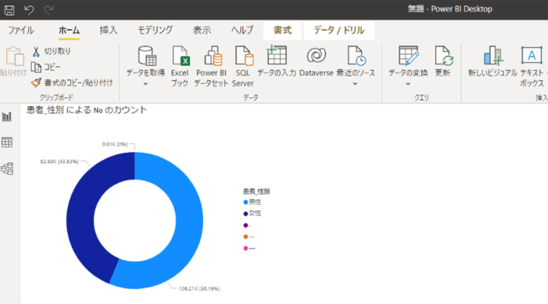The width and height of the screenshot is (548, 304).
Task: Click the データの変換 icon
Action: coord(408,55)
